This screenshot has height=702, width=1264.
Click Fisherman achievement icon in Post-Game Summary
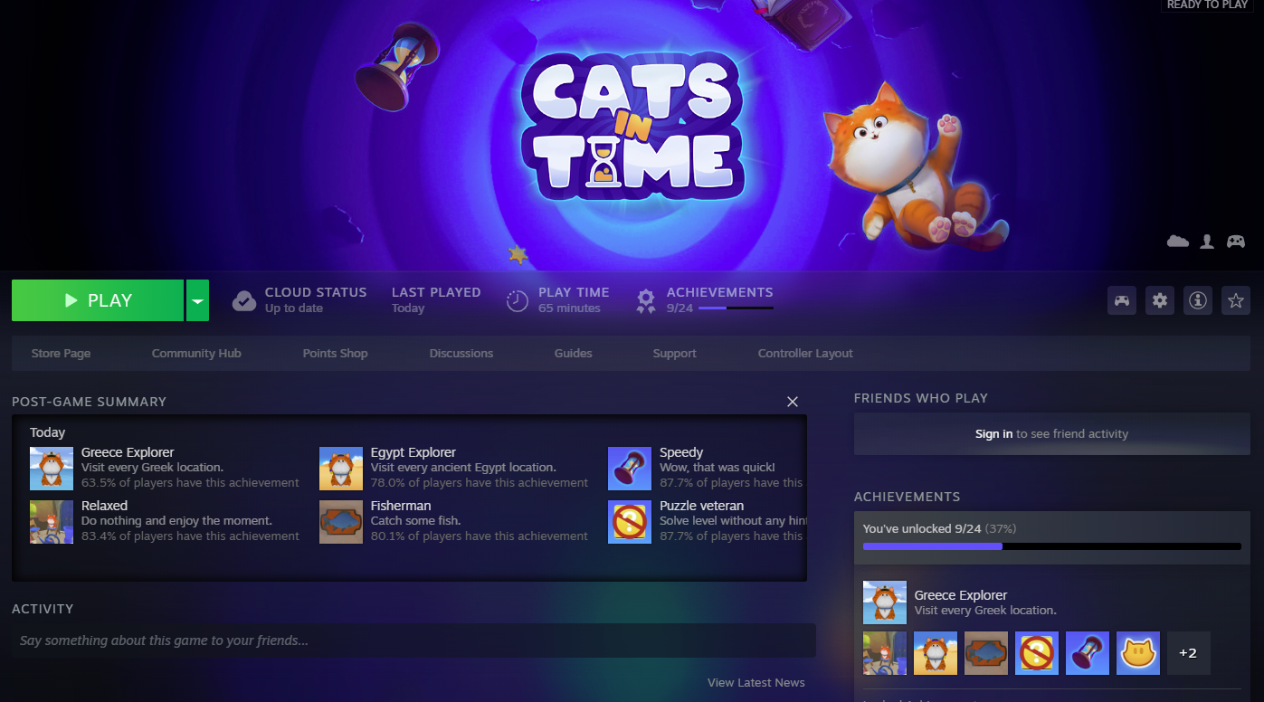pyautogui.click(x=341, y=522)
